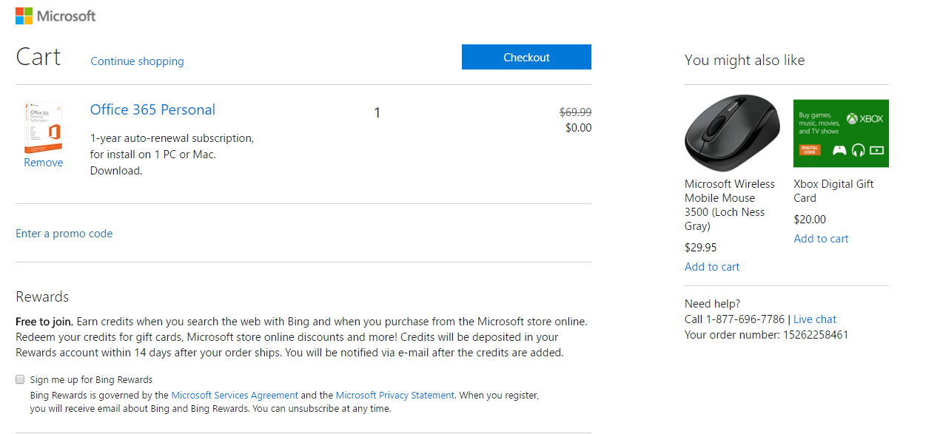Image resolution: width=940 pixels, height=434 pixels.
Task: Click the Xbox Digital Gift Card name
Action: tap(833, 191)
